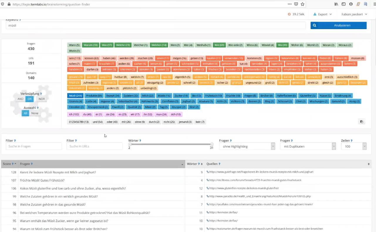Open the Fabian Jaeckert user menu
This screenshot has width=376, height=232.
[354, 14]
